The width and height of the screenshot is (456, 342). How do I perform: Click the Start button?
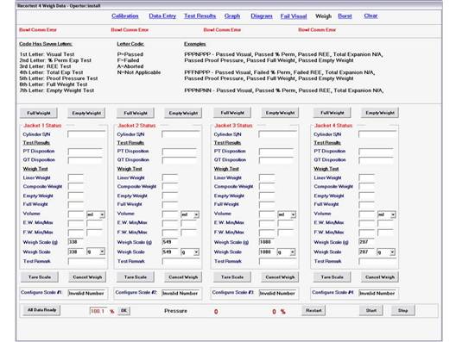coord(371,310)
